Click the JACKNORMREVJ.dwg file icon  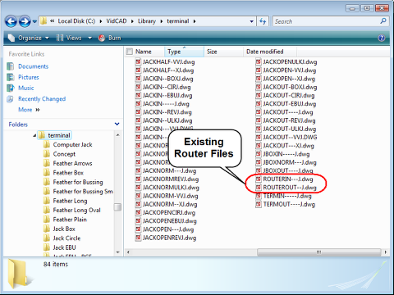[138, 179]
